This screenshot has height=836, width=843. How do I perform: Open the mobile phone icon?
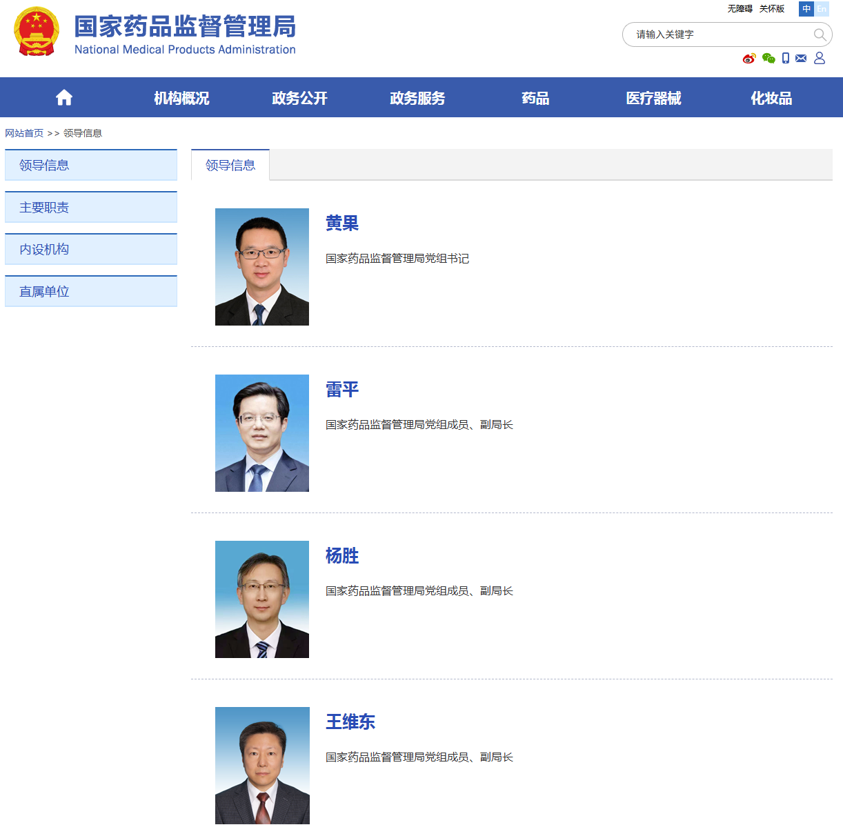coord(786,59)
